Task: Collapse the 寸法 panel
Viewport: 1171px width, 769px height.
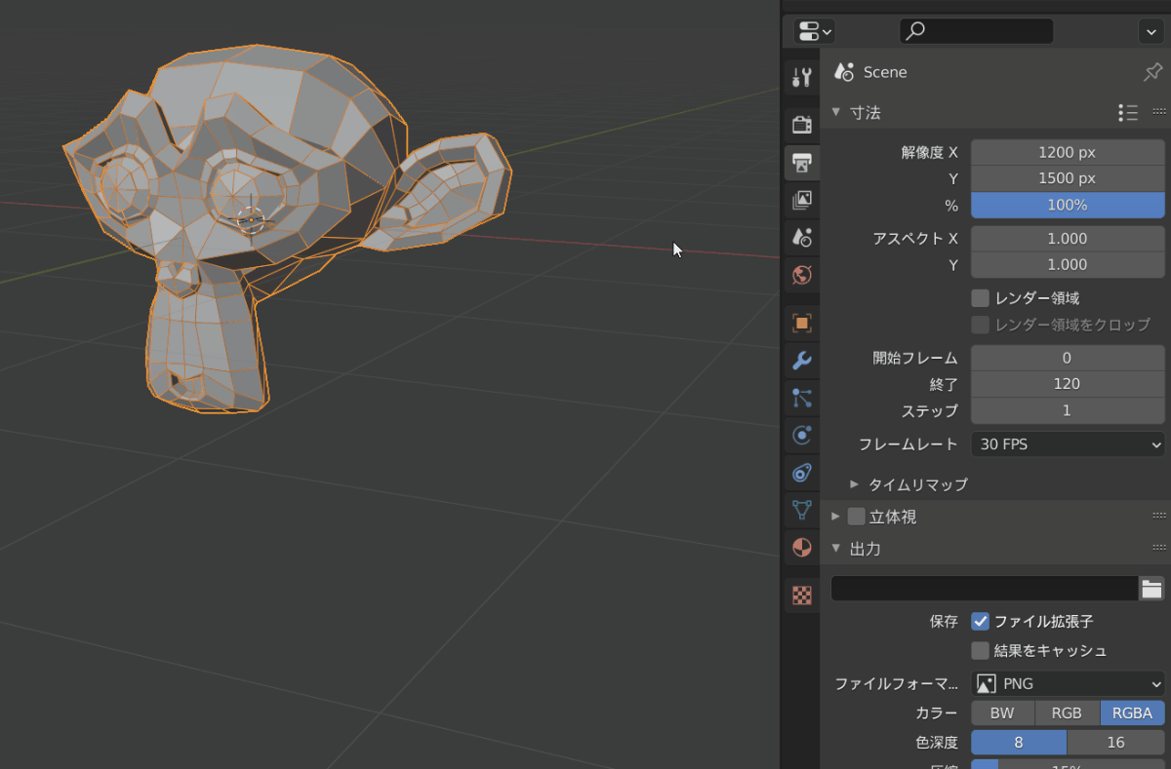Action: point(835,112)
